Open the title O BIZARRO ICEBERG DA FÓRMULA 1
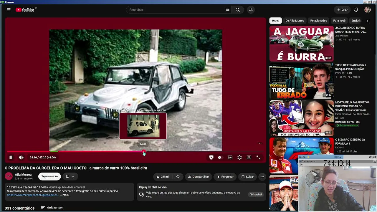The width and height of the screenshot is (377, 212). [x=350, y=142]
